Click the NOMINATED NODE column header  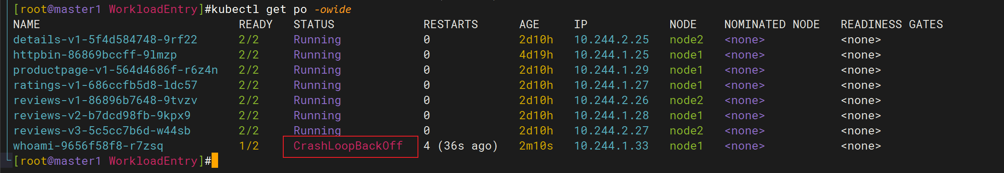coord(772,25)
